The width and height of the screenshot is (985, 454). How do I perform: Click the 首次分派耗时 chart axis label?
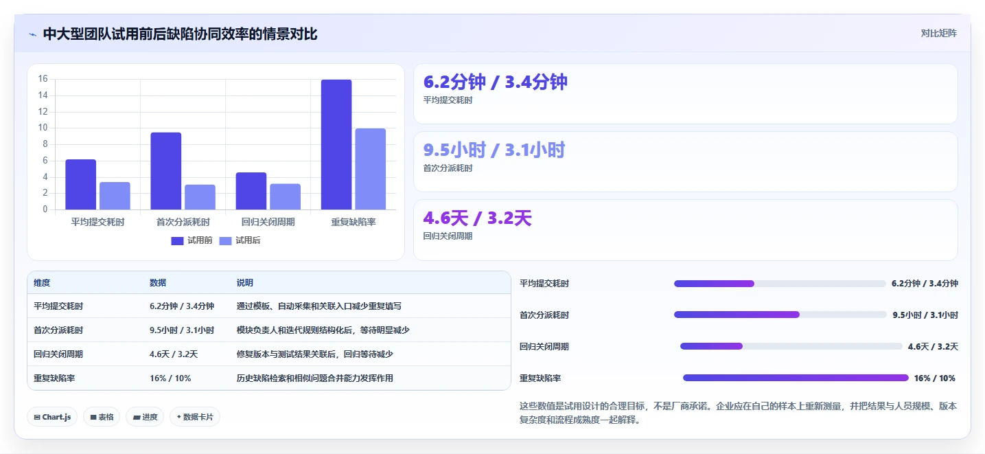point(183,223)
